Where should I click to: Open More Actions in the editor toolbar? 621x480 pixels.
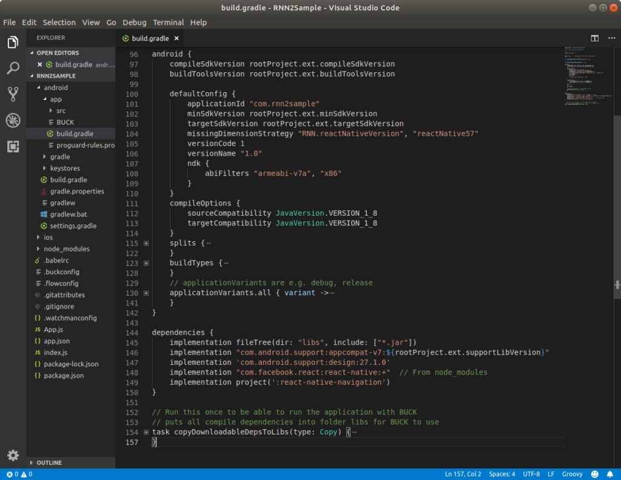[611, 38]
